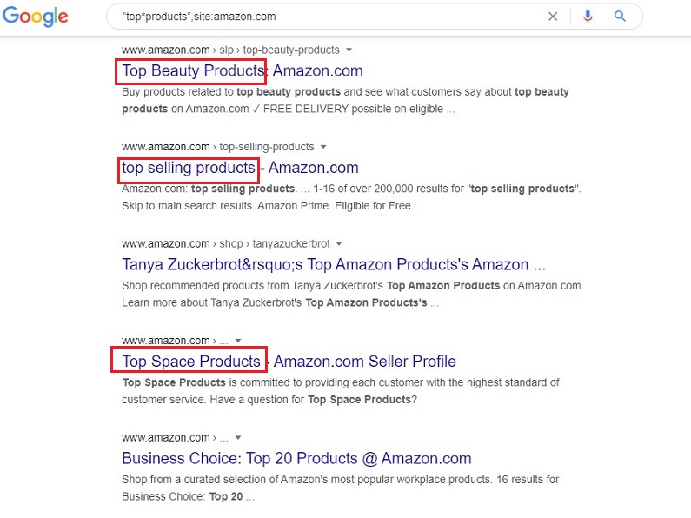Click the www.amazon.com › top-selling-products breadcrumb
This screenshot has height=518, width=691.
[217, 147]
